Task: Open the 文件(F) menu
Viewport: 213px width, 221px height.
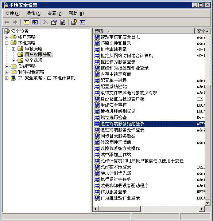Action: pos(13,13)
